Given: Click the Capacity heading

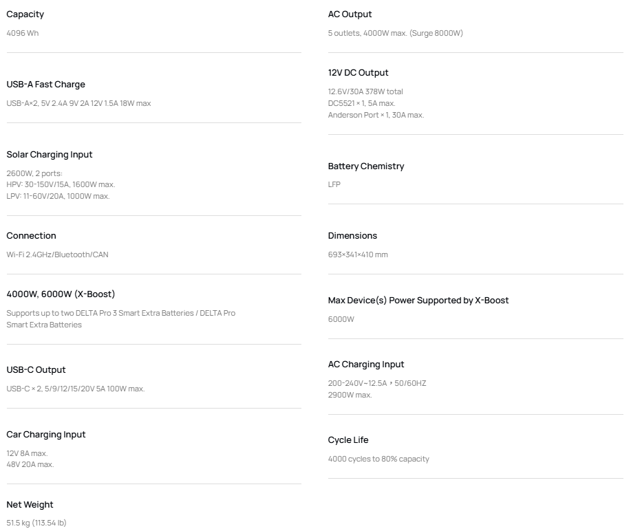Looking at the screenshot, I should click(x=25, y=14).
